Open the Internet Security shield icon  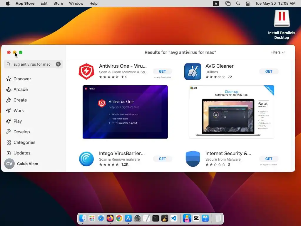193,159
